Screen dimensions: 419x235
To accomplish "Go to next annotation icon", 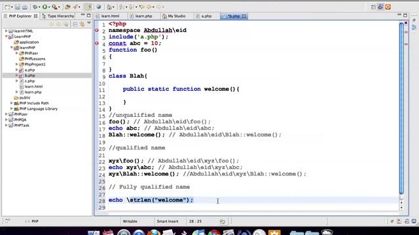I will 122,7.
